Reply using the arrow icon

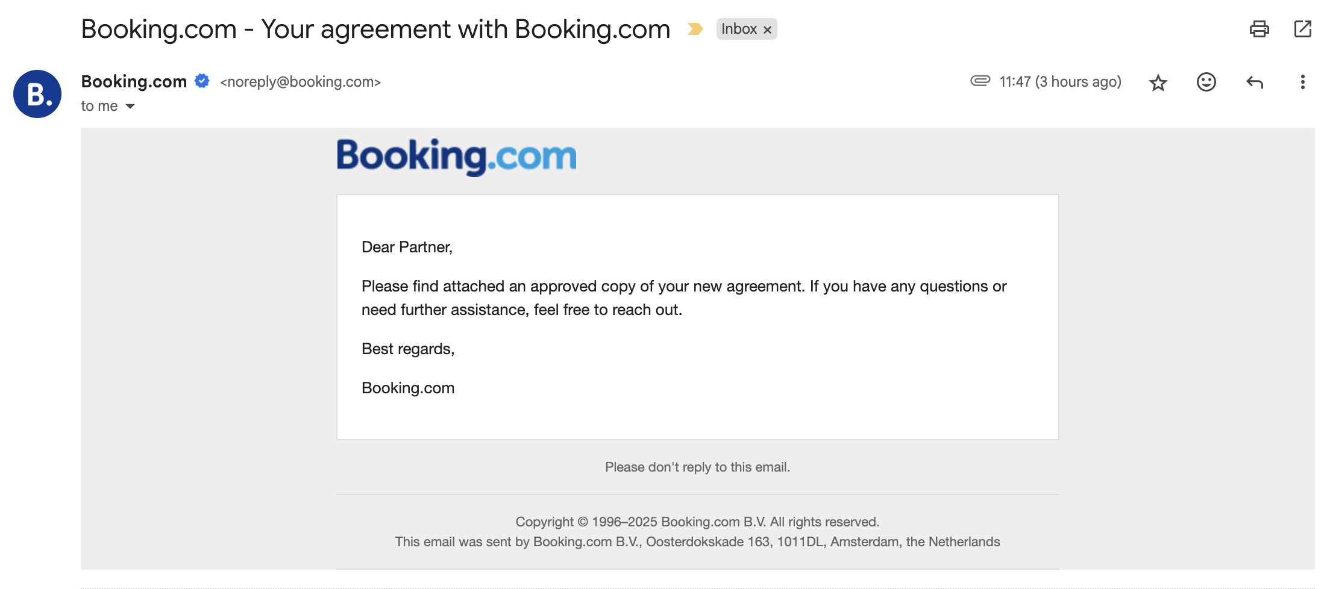(x=1254, y=82)
